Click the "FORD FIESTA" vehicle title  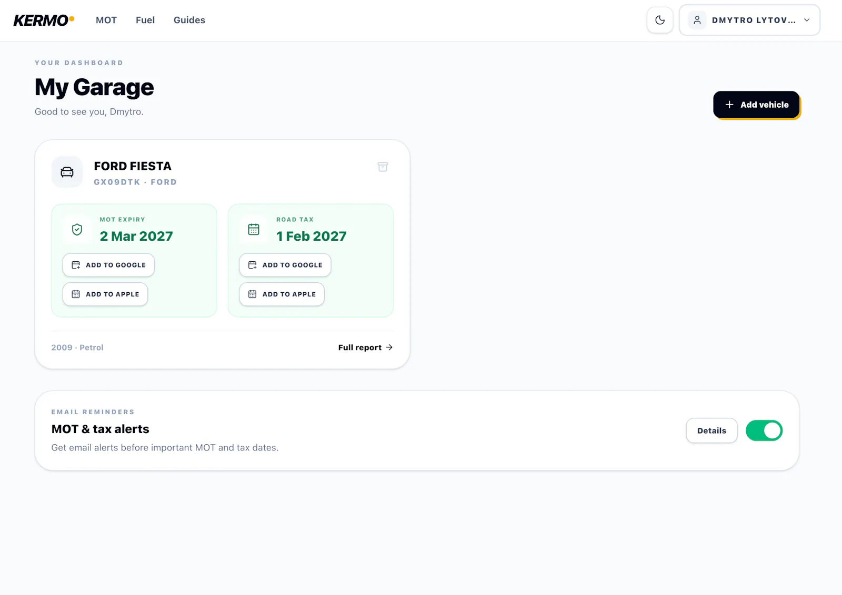[133, 166]
